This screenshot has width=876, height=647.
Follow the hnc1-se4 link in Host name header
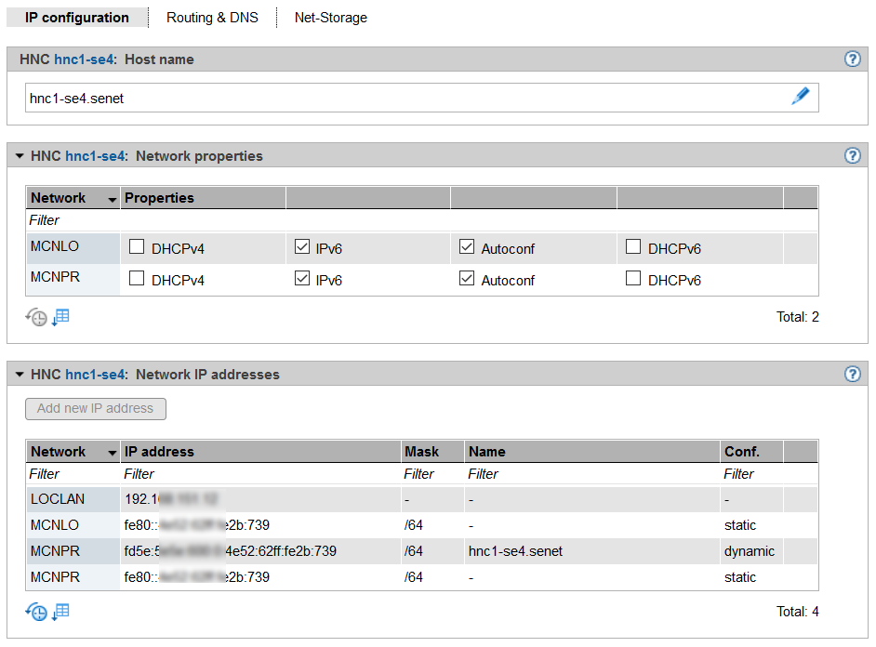[x=85, y=59]
